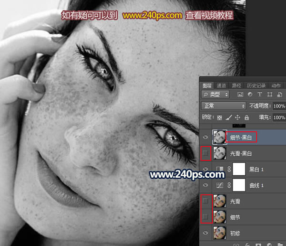Open the 正常 blend mode dropdown

(x=224, y=106)
